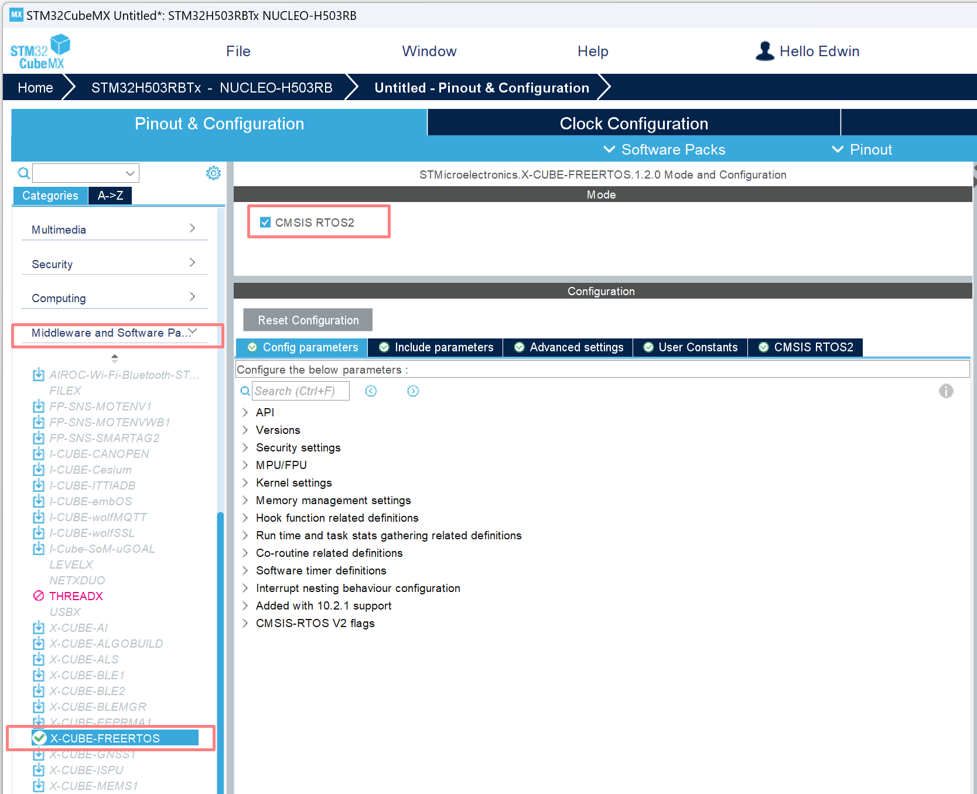Click the user profile icon beside Hello Edwin
The height and width of the screenshot is (794, 977).
coord(764,51)
